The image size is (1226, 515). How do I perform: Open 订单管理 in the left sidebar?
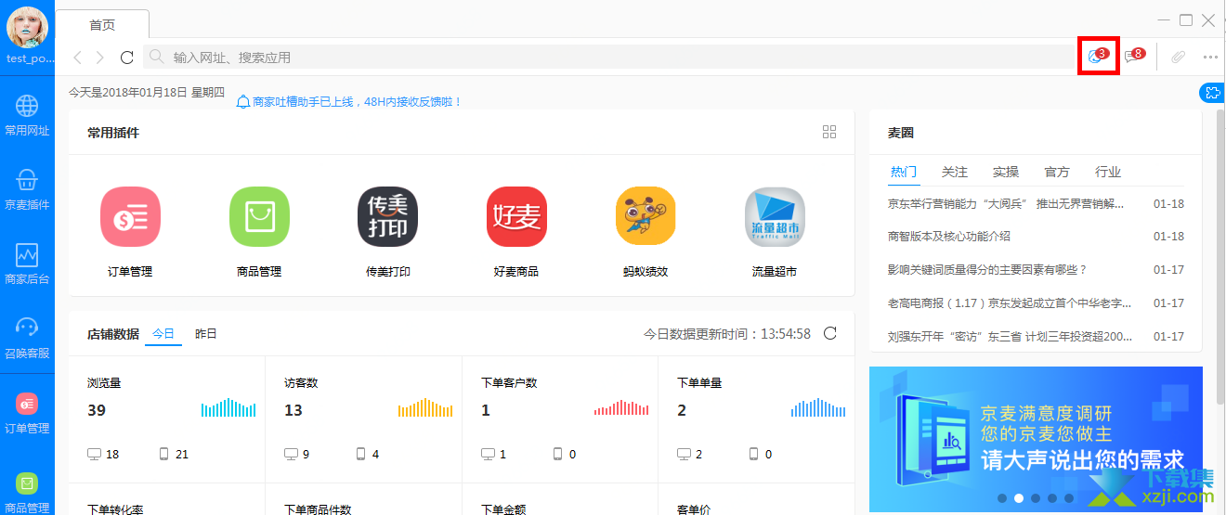coord(27,414)
